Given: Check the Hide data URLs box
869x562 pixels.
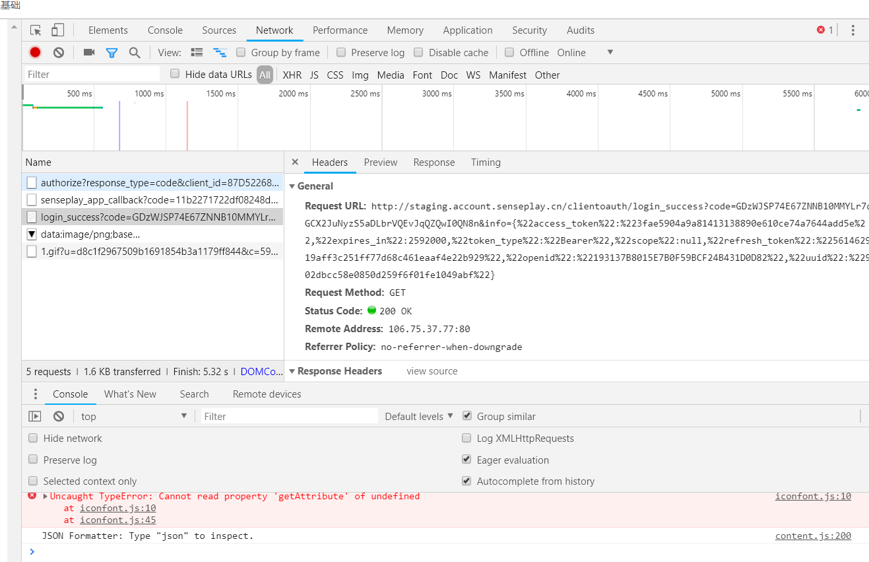Looking at the screenshot, I should pos(174,74).
